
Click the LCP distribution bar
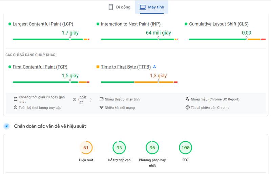coord(51,39)
